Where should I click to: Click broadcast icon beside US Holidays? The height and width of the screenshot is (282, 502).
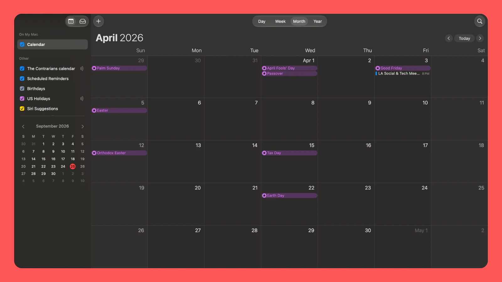(82, 99)
